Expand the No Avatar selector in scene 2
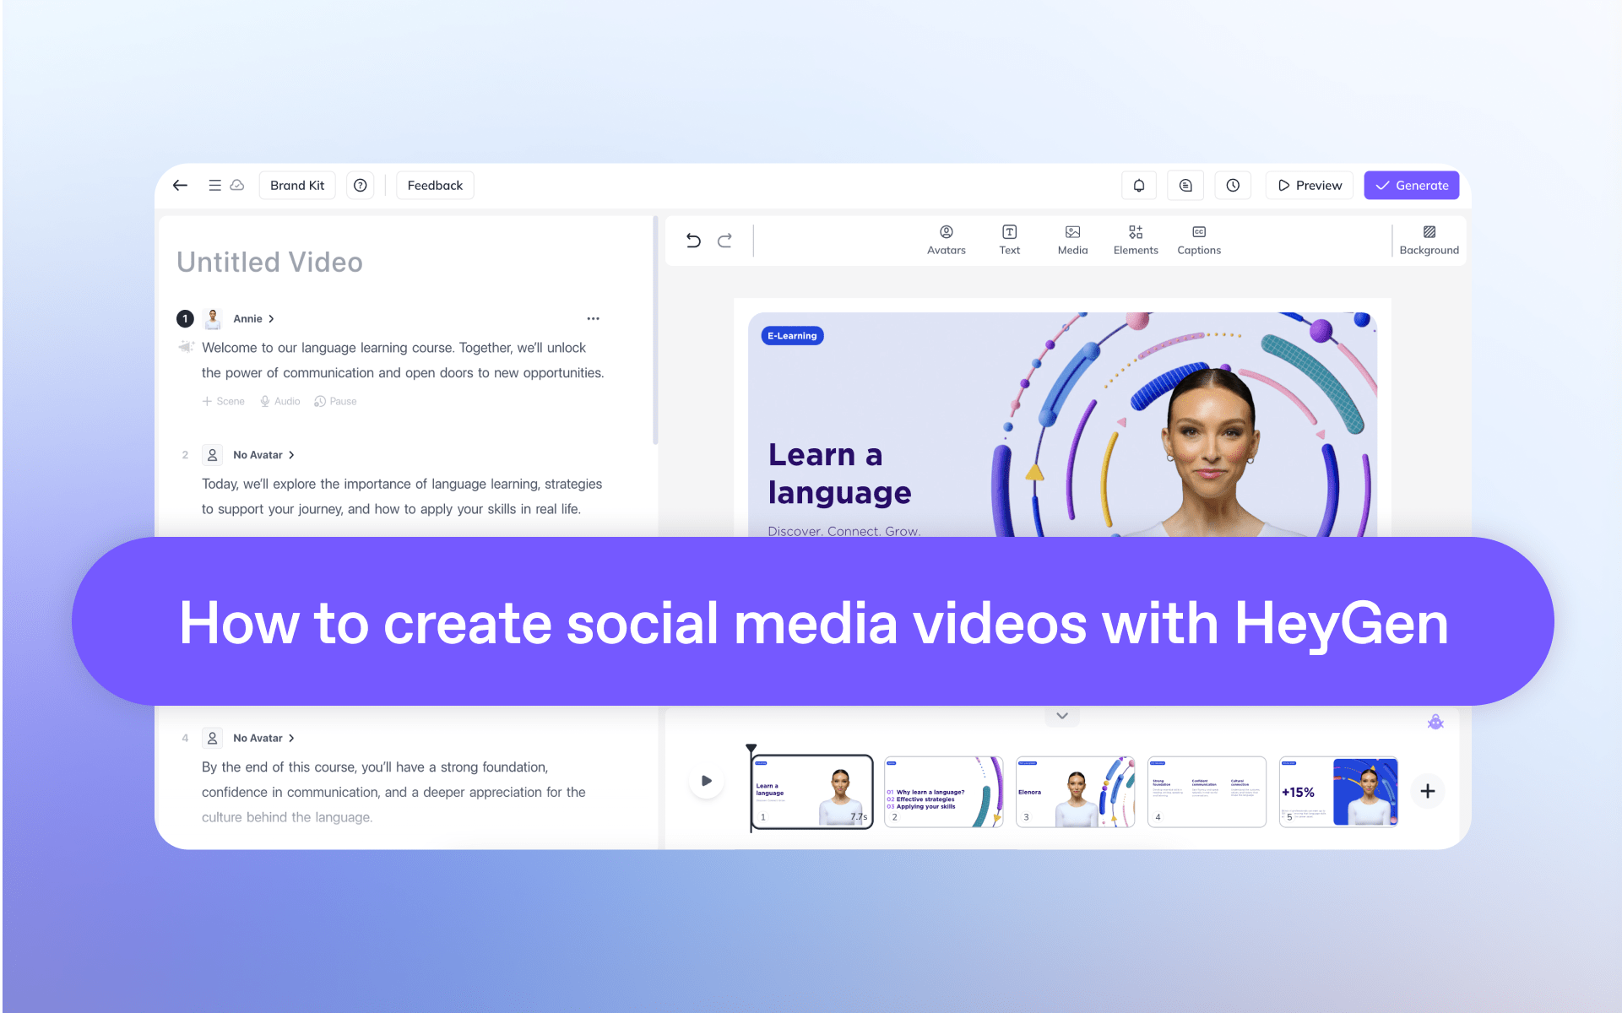 (263, 455)
